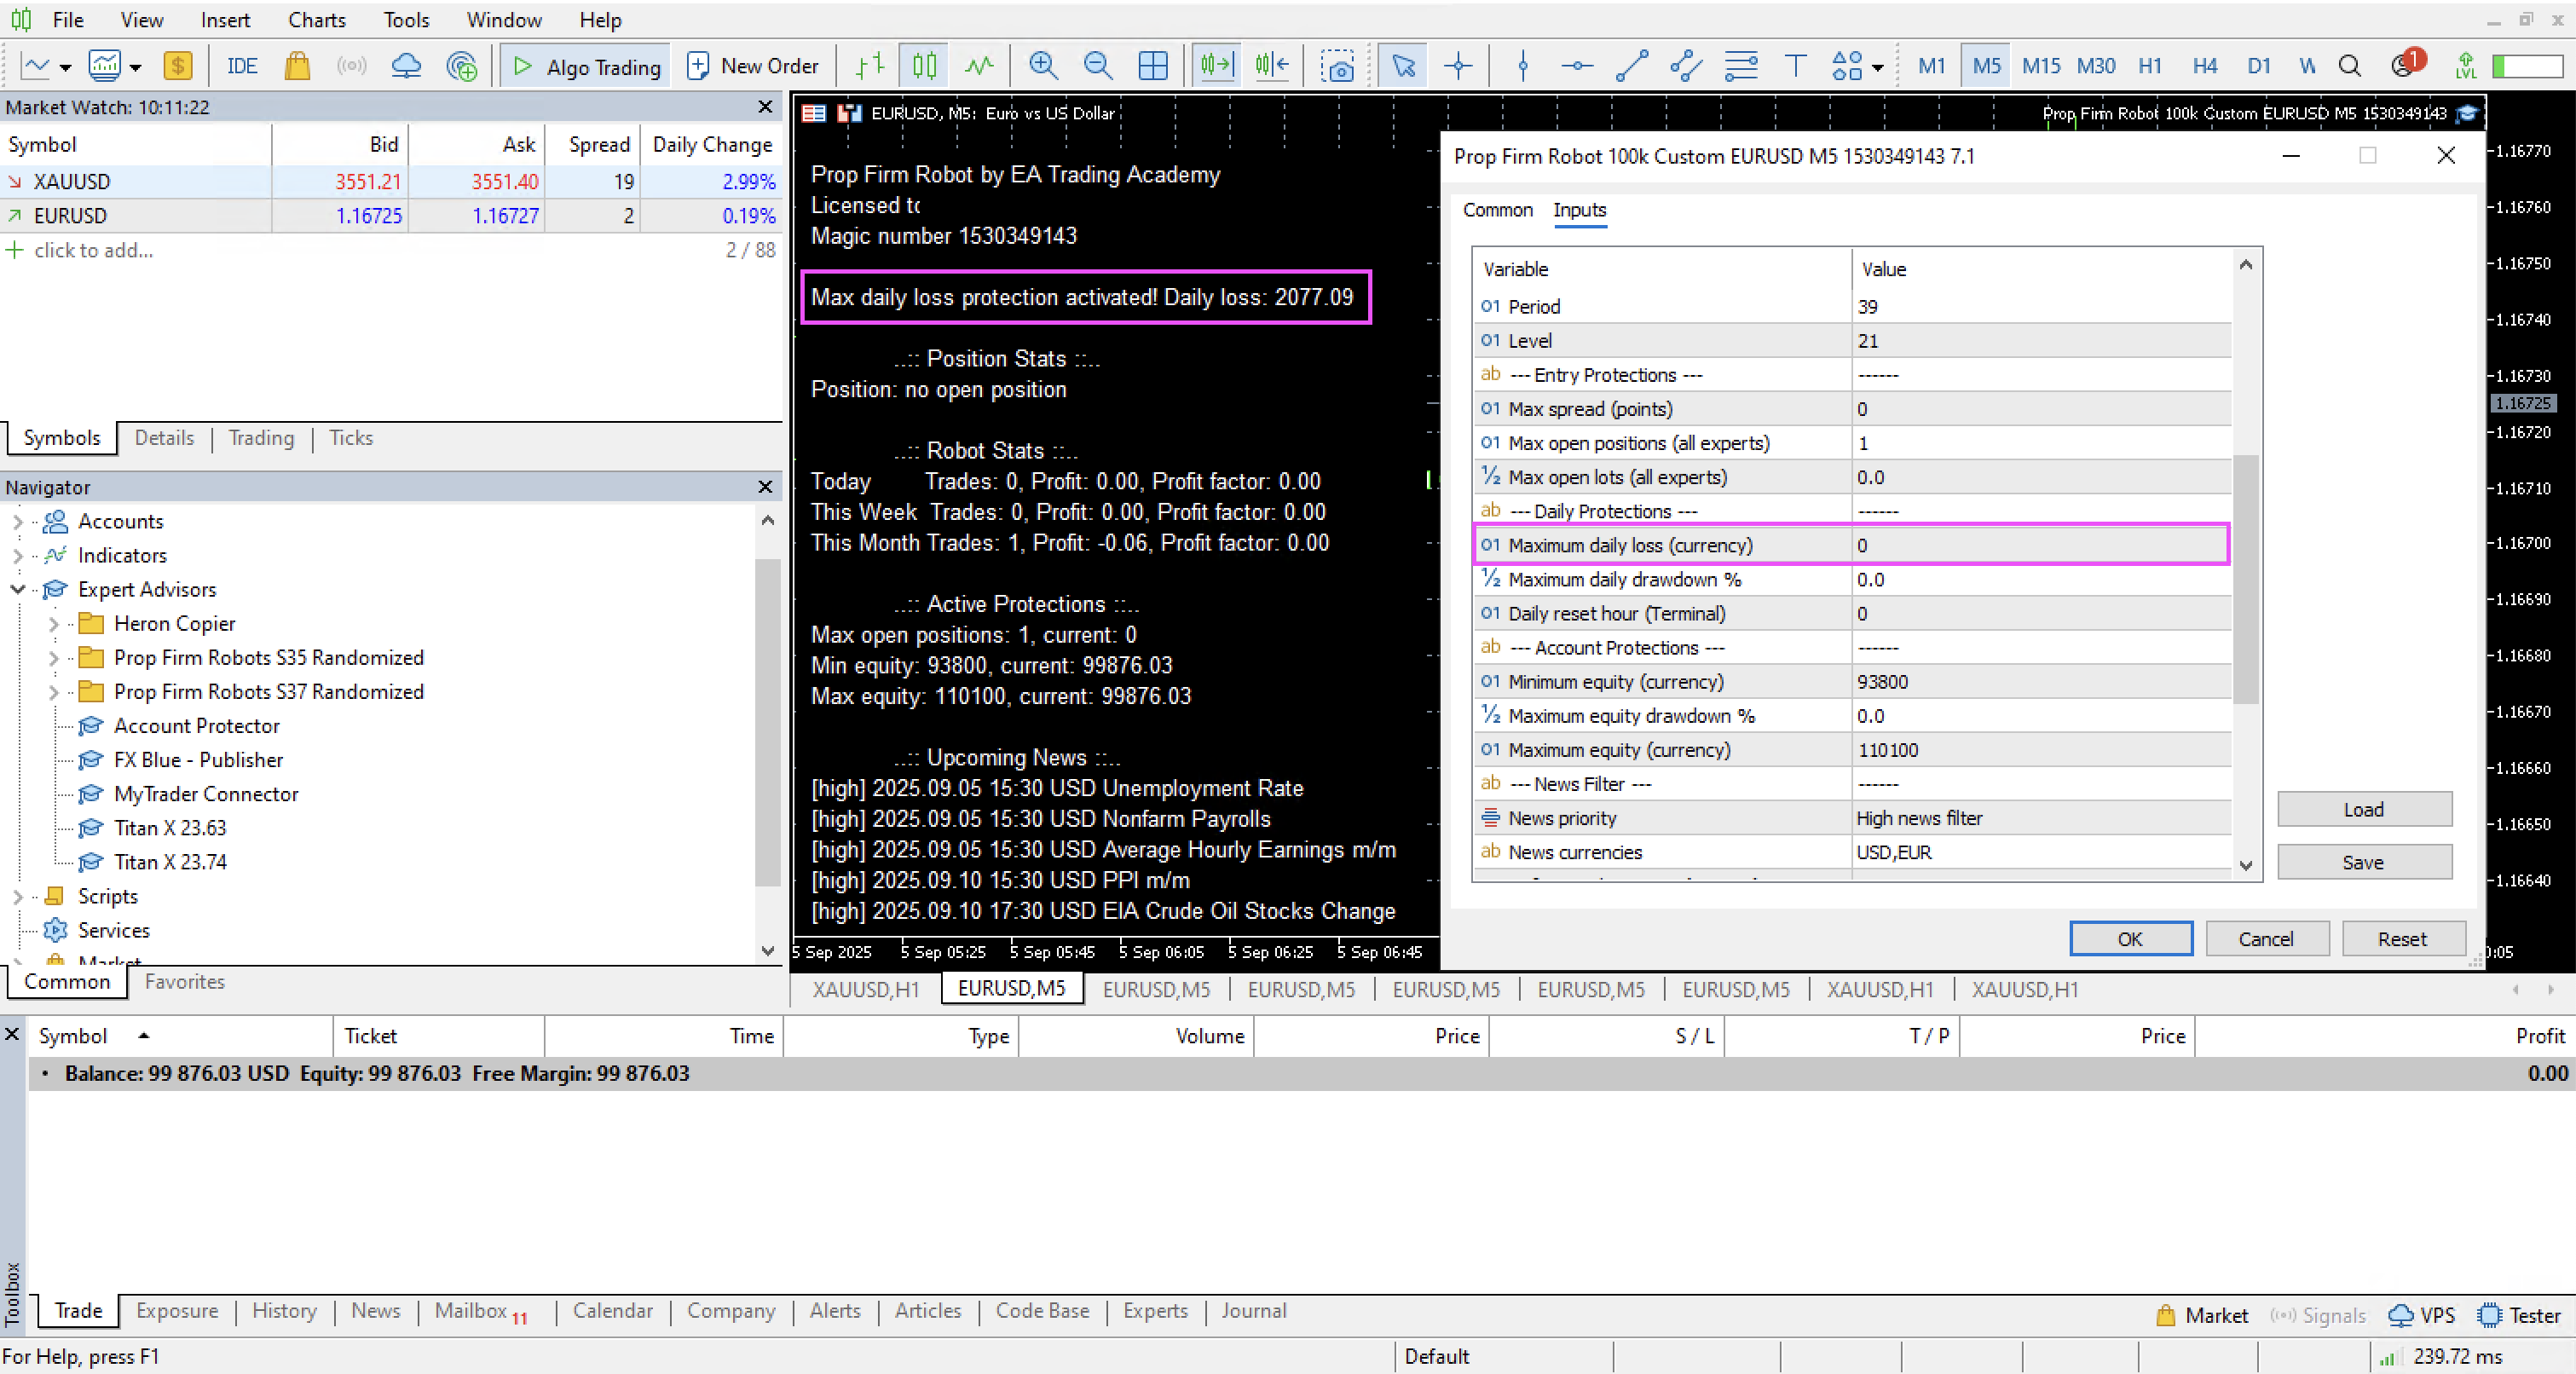The width and height of the screenshot is (2576, 1374).
Task: Click the Load button for inputs
Action: coord(2364,810)
